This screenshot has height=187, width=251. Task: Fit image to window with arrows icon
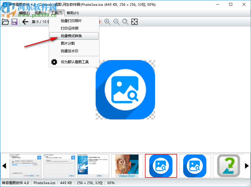click(x=134, y=22)
